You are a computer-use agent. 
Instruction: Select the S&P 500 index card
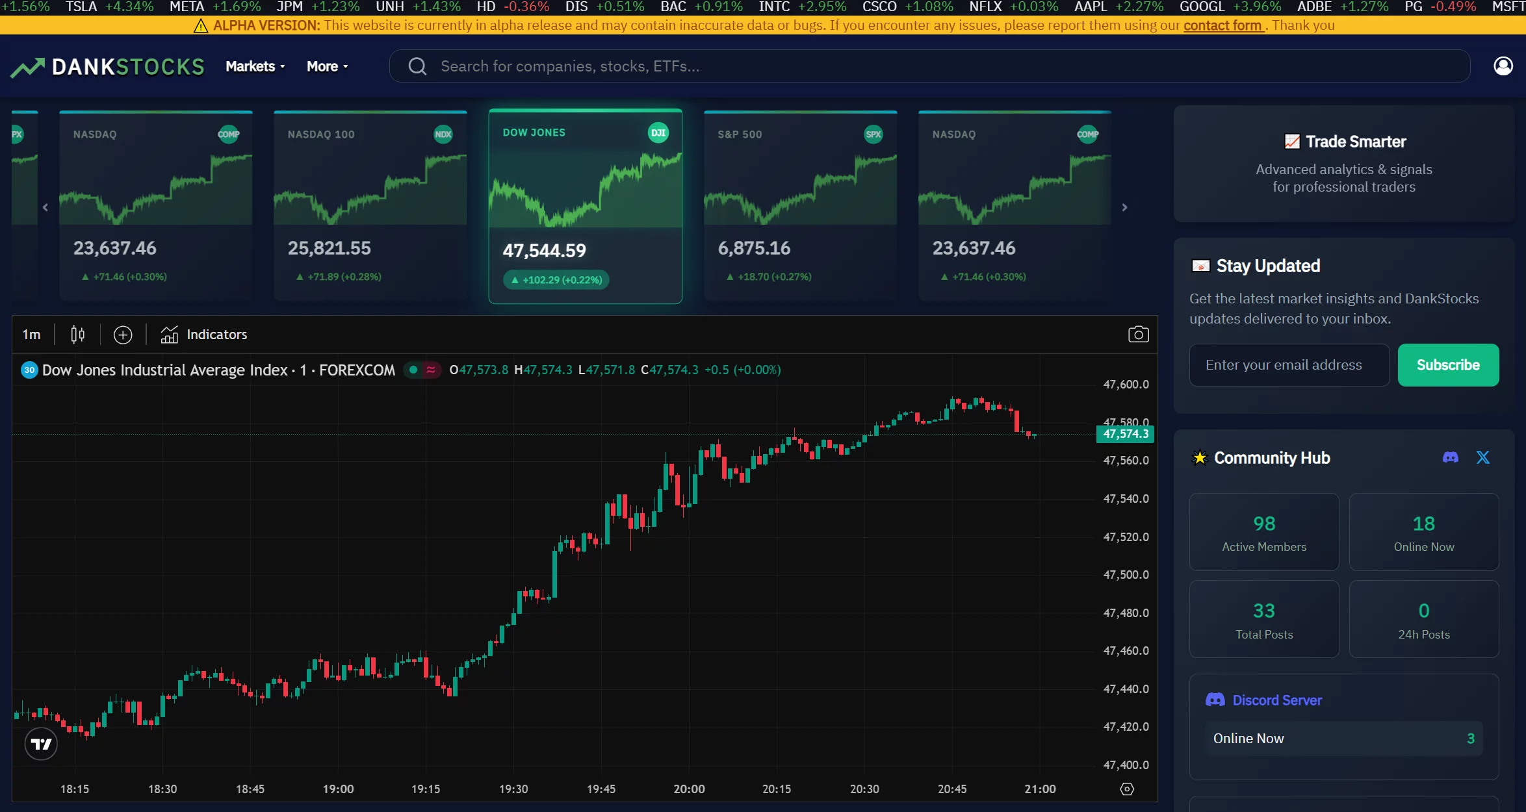(x=800, y=207)
